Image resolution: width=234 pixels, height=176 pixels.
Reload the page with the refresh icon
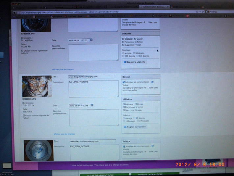point(203,12)
